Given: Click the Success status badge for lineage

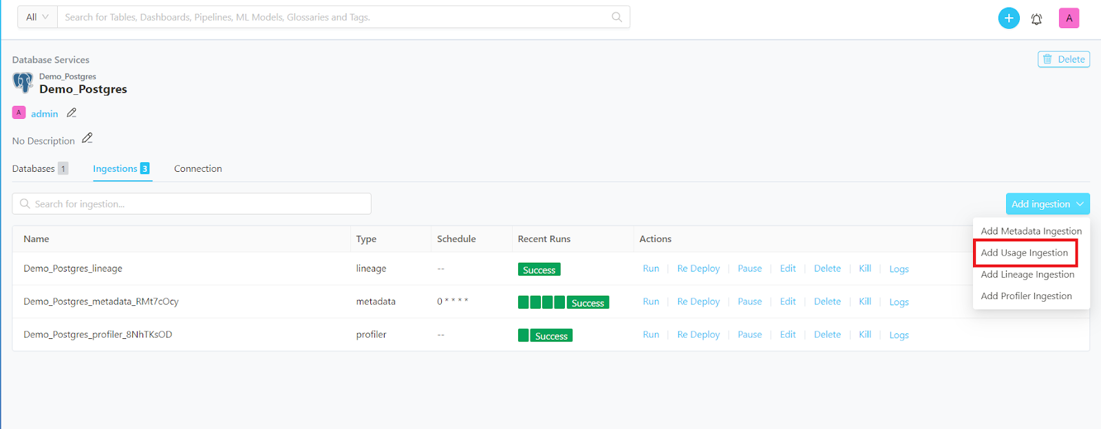Looking at the screenshot, I should tap(539, 269).
